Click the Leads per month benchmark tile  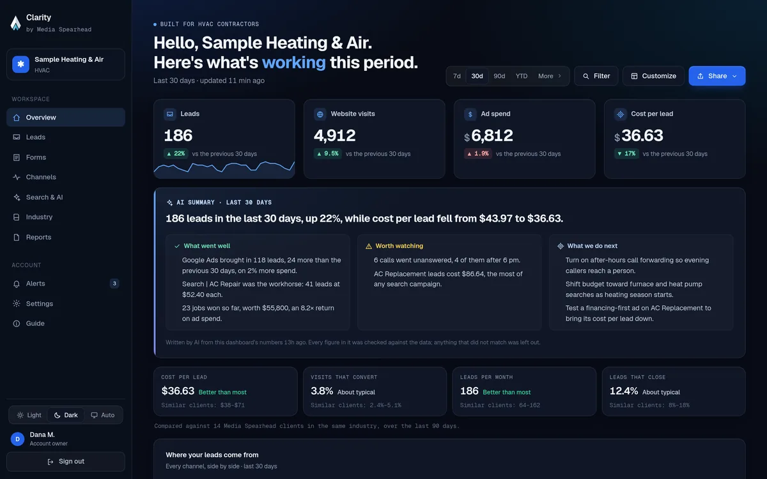(524, 392)
